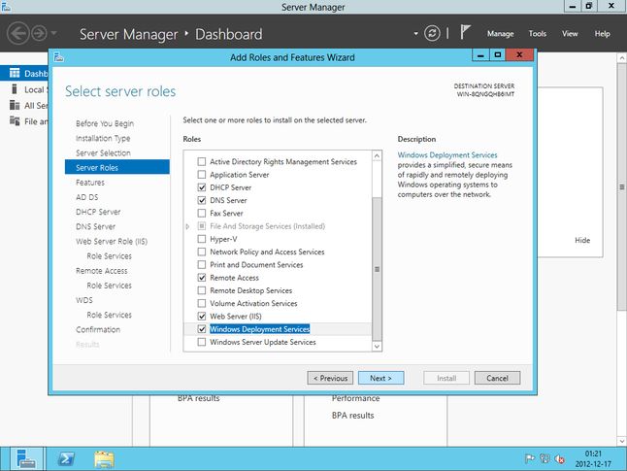This screenshot has width=627, height=471.
Task: Open the Help menu
Action: 602,34
